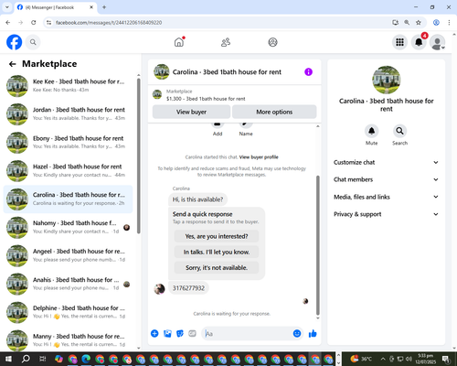Screen dimensions: 457x366
Task: Open Task View on the taskbar
Action: pyautogui.click(x=42, y=359)
